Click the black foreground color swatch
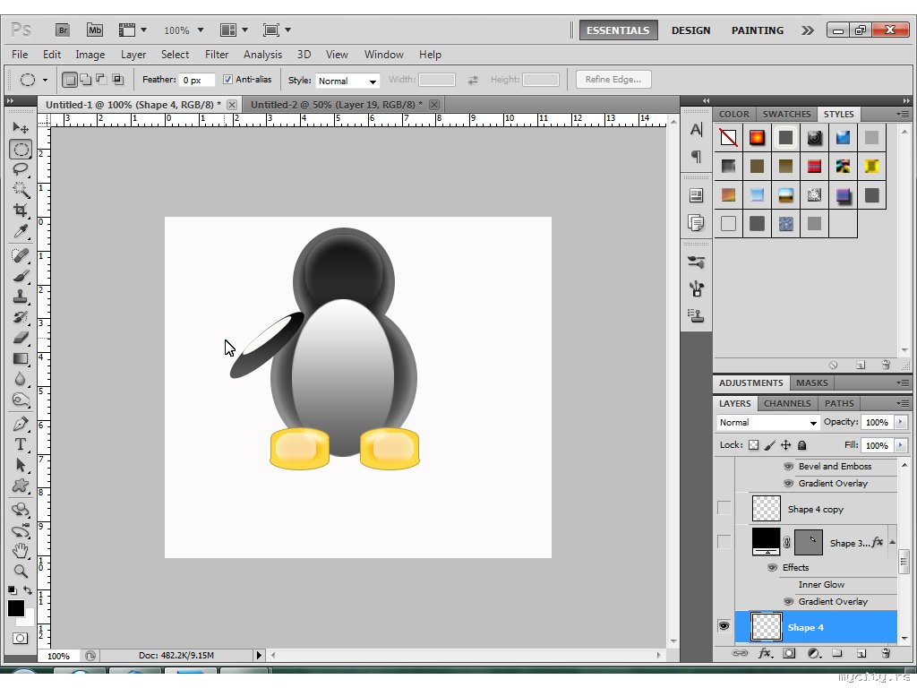Viewport: 917px width, 688px height. [16, 608]
